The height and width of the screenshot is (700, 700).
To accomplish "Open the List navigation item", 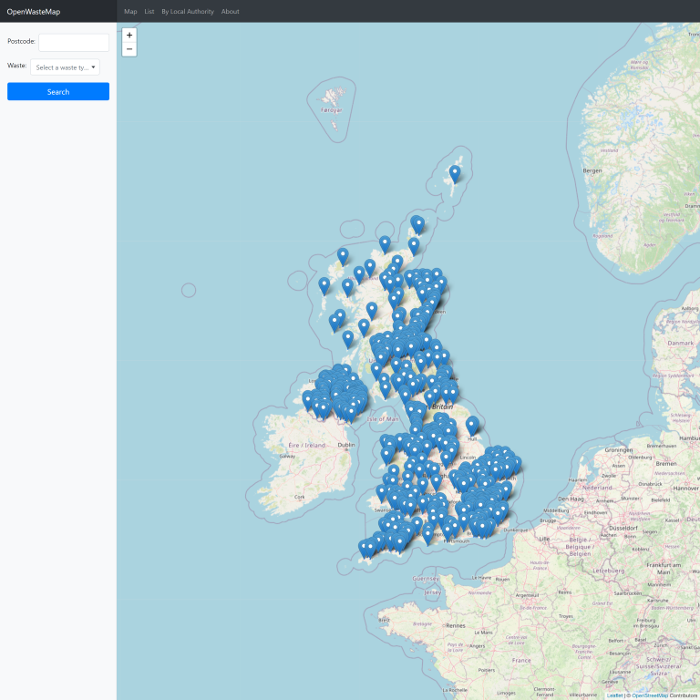I will click(149, 12).
